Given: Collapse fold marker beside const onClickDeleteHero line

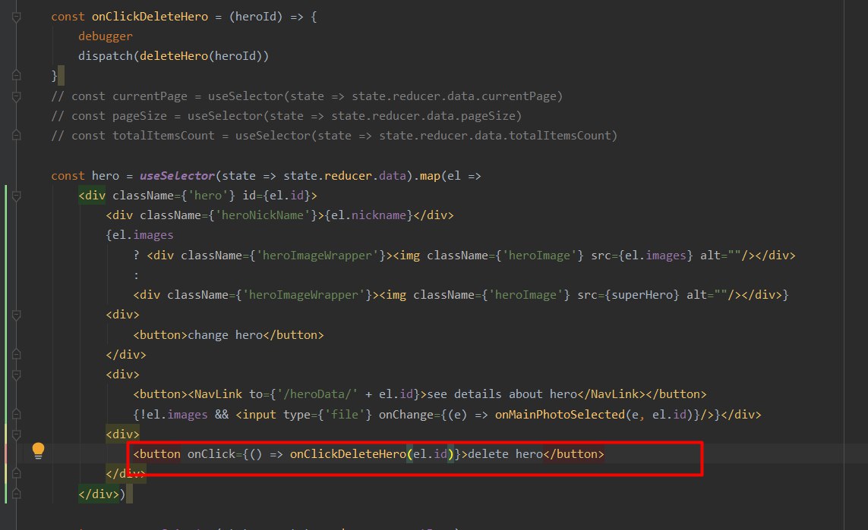Looking at the screenshot, I should (x=17, y=17).
